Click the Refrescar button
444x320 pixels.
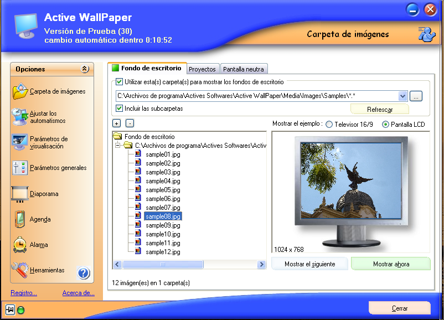(x=380, y=110)
